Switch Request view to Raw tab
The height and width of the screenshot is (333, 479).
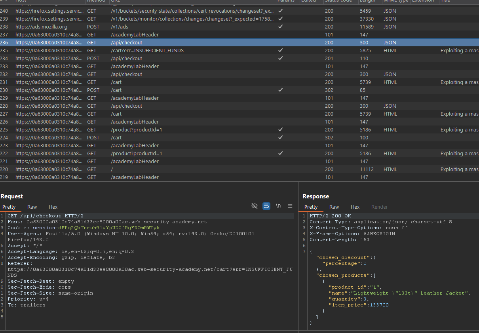32,207
